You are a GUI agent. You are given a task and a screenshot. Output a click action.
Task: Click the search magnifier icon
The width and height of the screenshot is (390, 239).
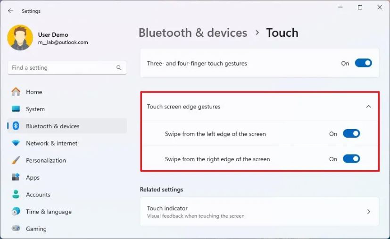[x=119, y=67]
